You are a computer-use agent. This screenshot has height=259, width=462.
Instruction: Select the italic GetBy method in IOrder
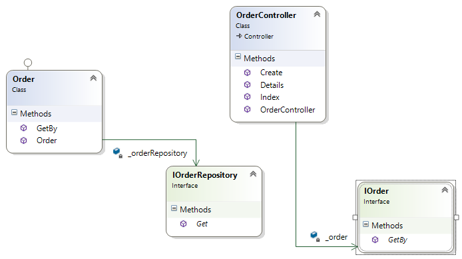click(x=397, y=240)
